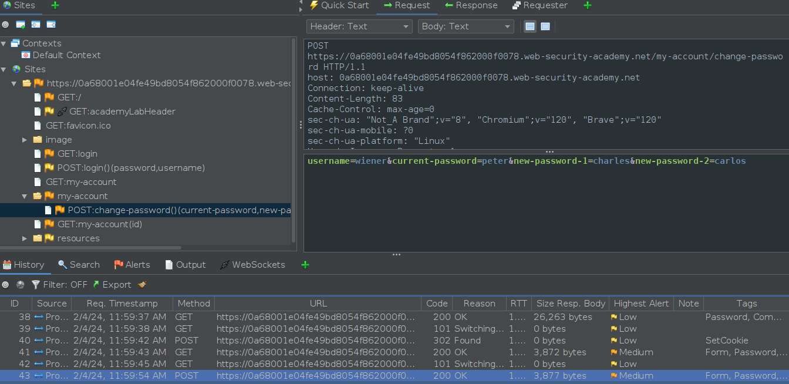This screenshot has width=789, height=384.
Task: Click the globe icon in History toolbar
Action: (21, 285)
